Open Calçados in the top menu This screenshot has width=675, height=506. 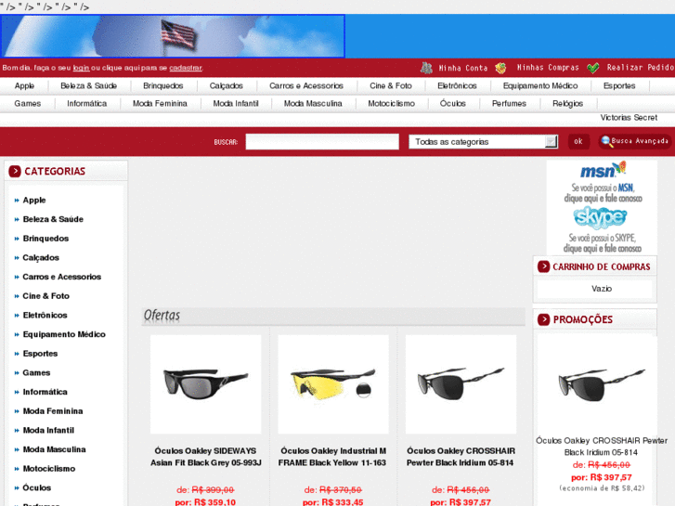(x=226, y=85)
